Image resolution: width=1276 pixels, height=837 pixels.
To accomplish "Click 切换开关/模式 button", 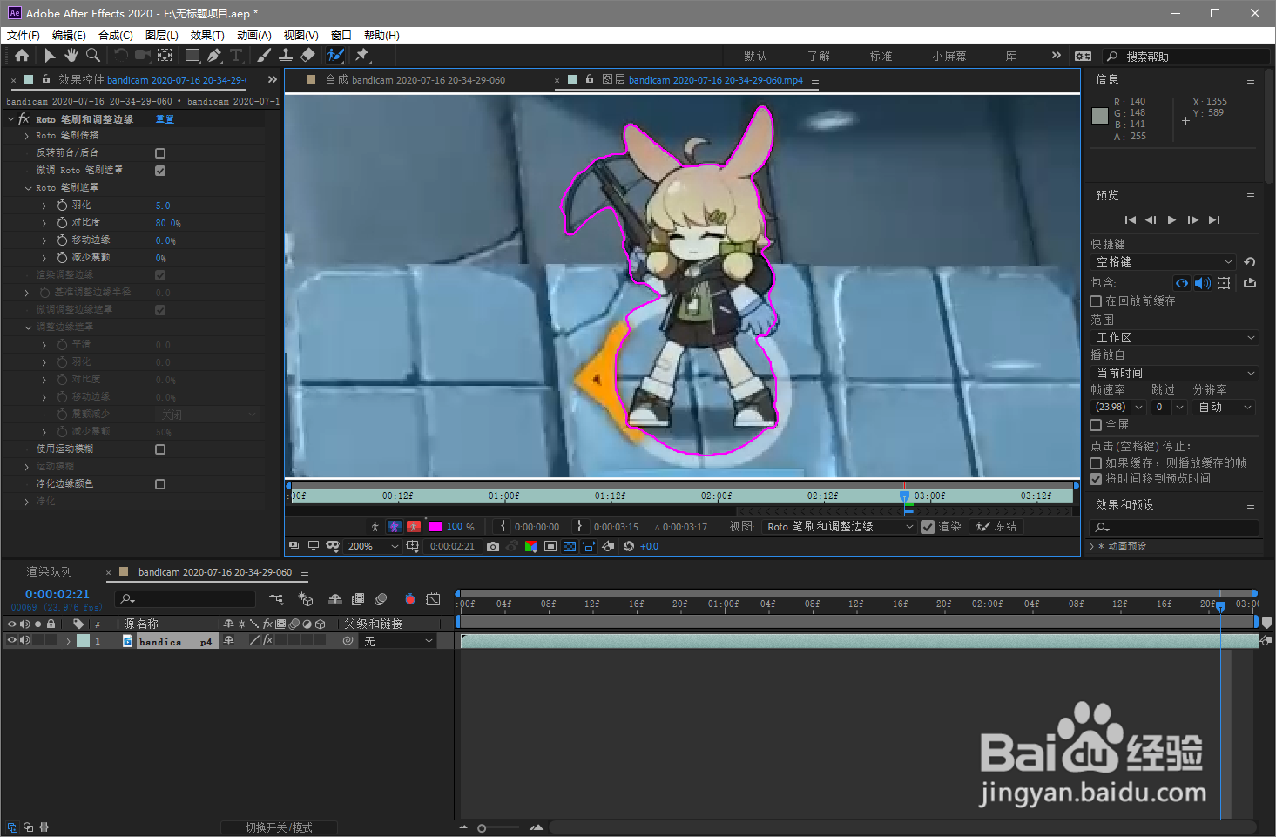I will coord(279,827).
